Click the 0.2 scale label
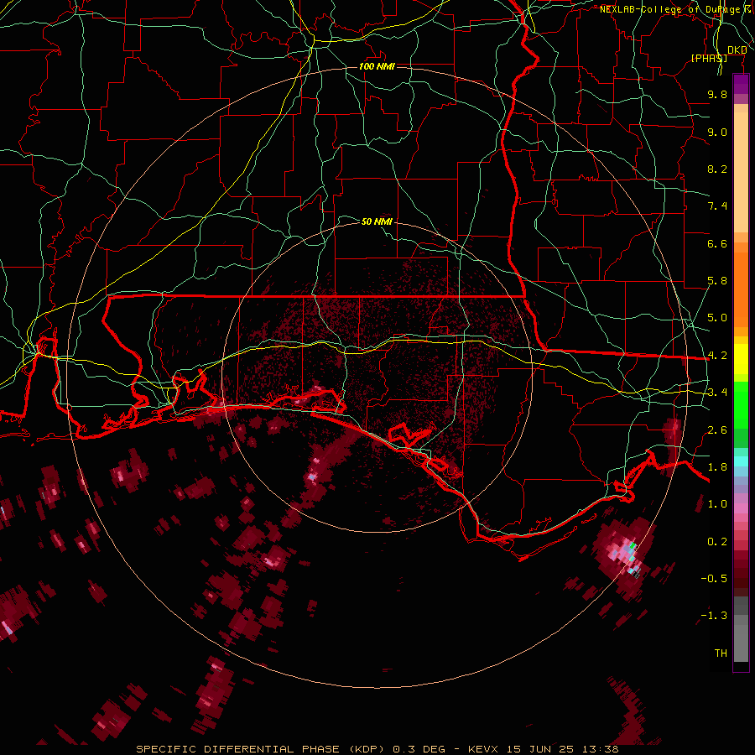The width and height of the screenshot is (755, 755). tap(717, 542)
